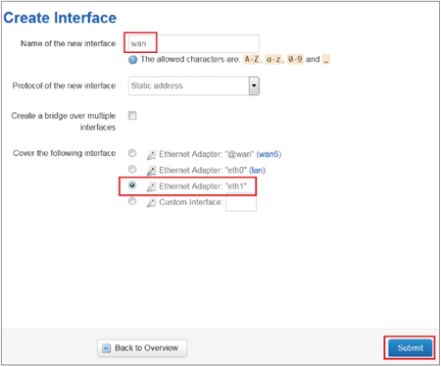
Task: Focus the interface name input field
Action: pos(194,43)
